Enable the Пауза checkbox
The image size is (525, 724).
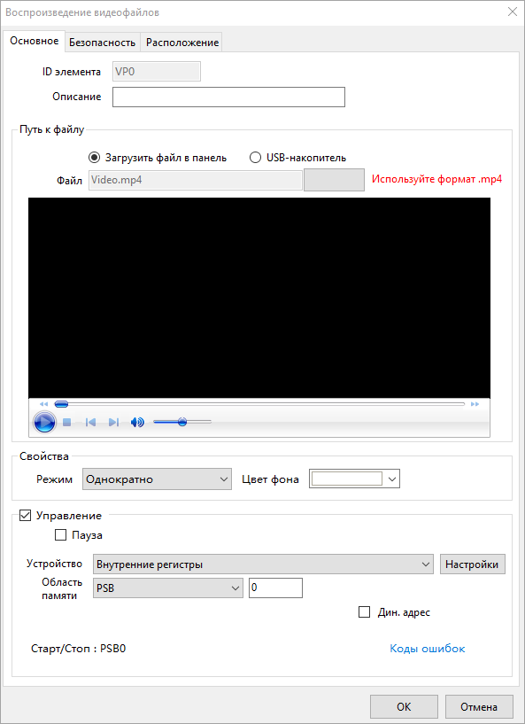click(60, 535)
